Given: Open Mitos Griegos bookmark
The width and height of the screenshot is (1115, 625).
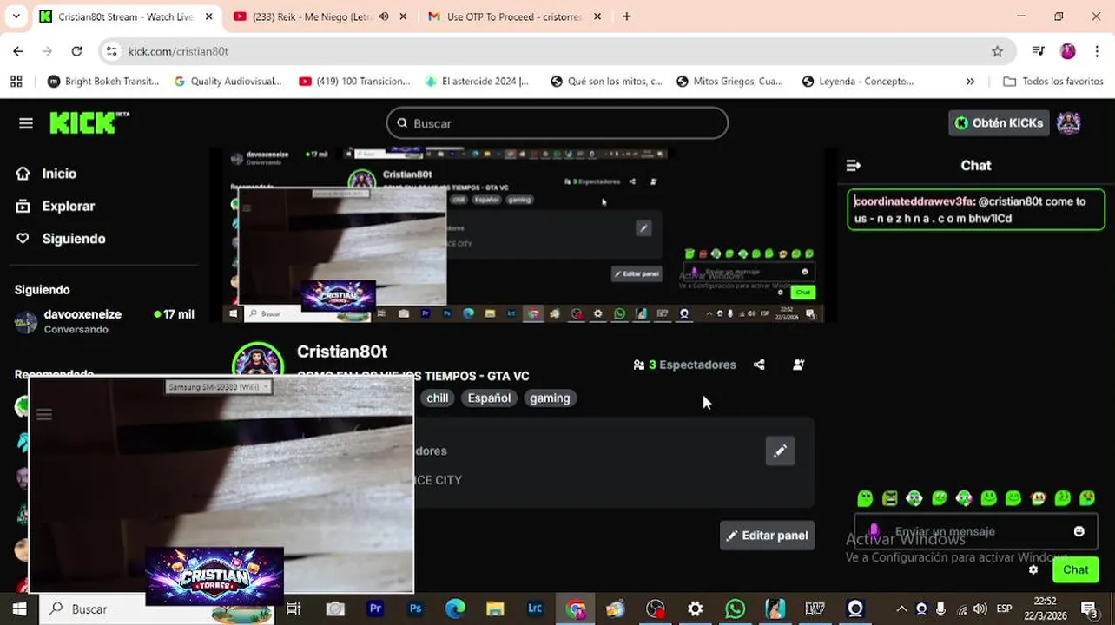Looking at the screenshot, I should pos(729,81).
